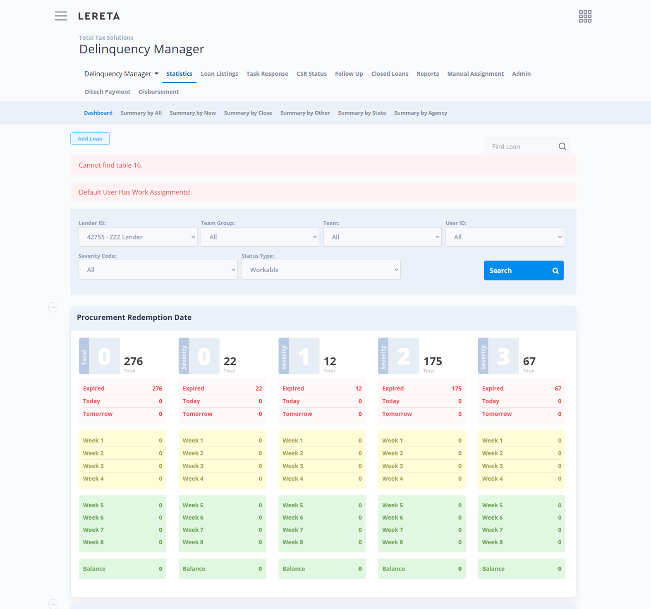This screenshot has height=609, width=651.
Task: Open the Summary by State sub-tab
Action: tap(361, 113)
